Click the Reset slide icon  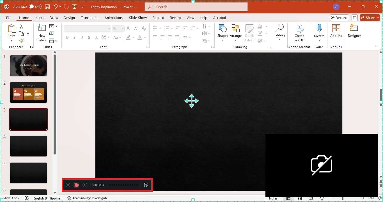coord(52,34)
